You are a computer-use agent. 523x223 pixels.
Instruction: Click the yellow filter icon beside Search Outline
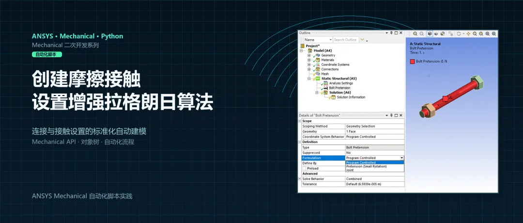[363, 40]
